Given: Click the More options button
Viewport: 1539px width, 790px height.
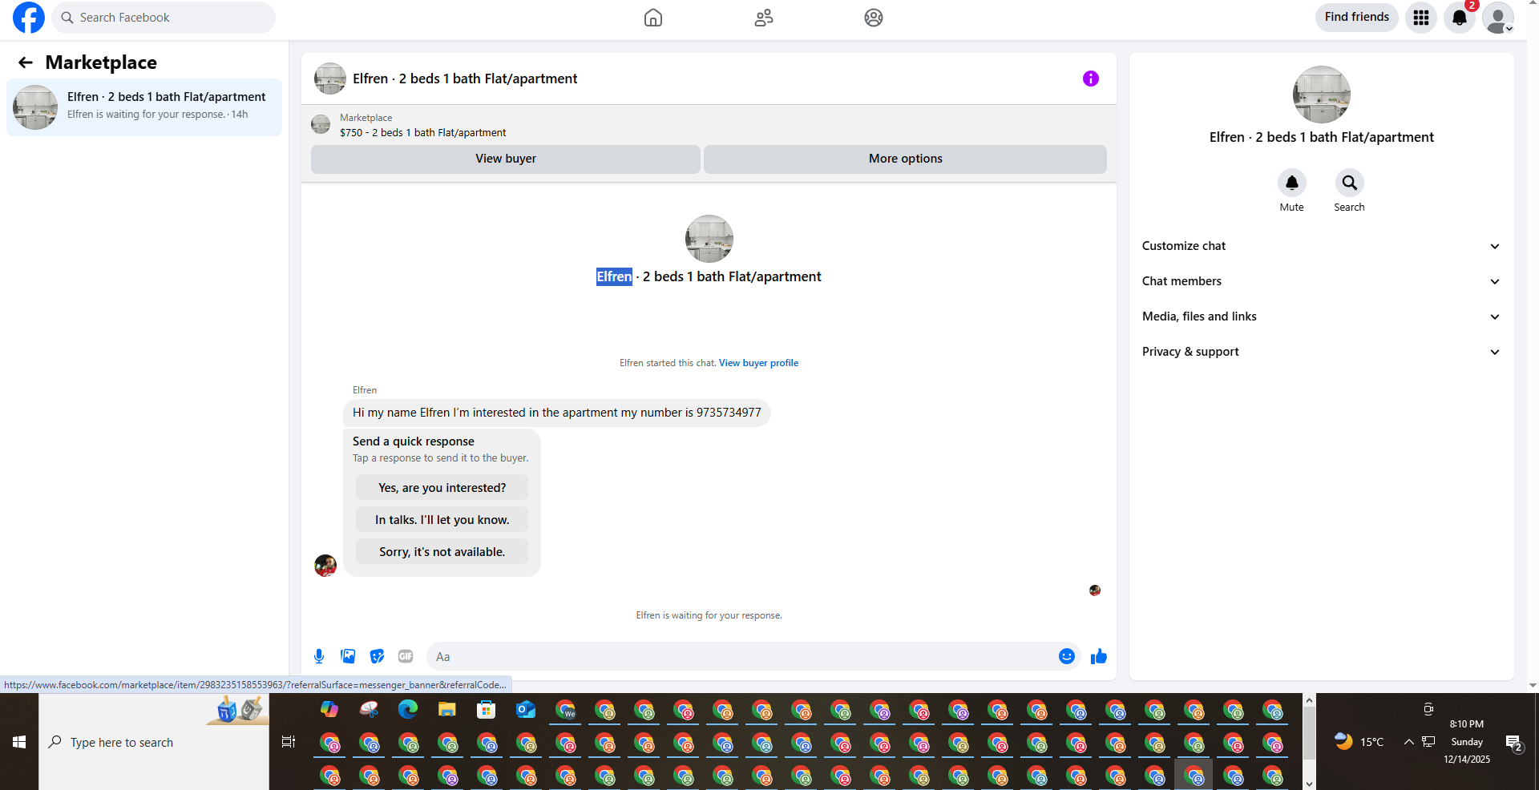Looking at the screenshot, I should [905, 159].
